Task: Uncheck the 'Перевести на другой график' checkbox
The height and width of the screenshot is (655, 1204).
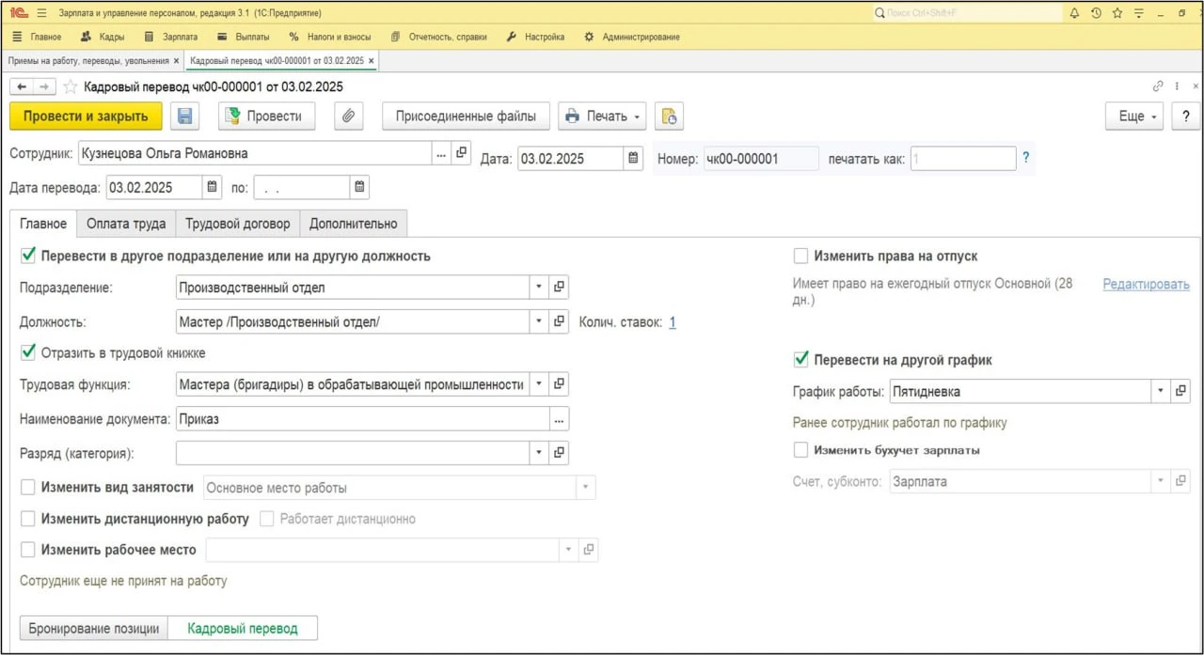Action: pos(800,360)
